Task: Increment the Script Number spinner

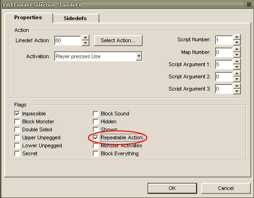Action: click(237, 37)
